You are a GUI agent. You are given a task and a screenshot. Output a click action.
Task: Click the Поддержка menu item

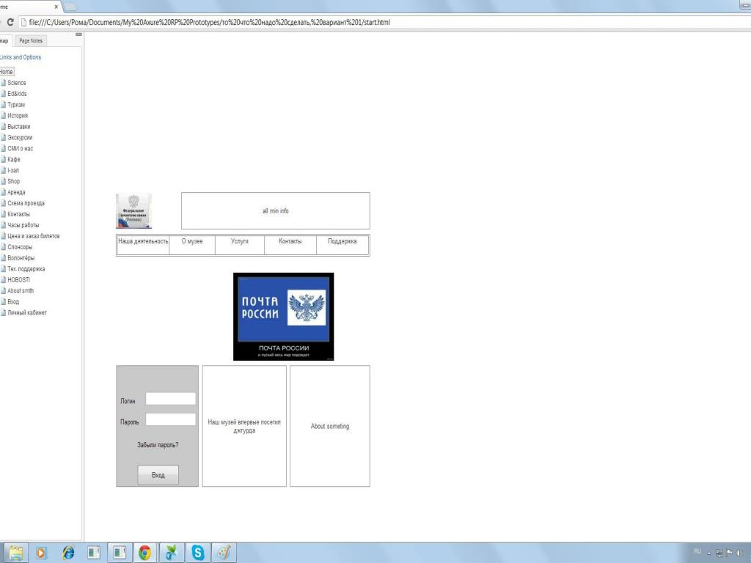342,245
